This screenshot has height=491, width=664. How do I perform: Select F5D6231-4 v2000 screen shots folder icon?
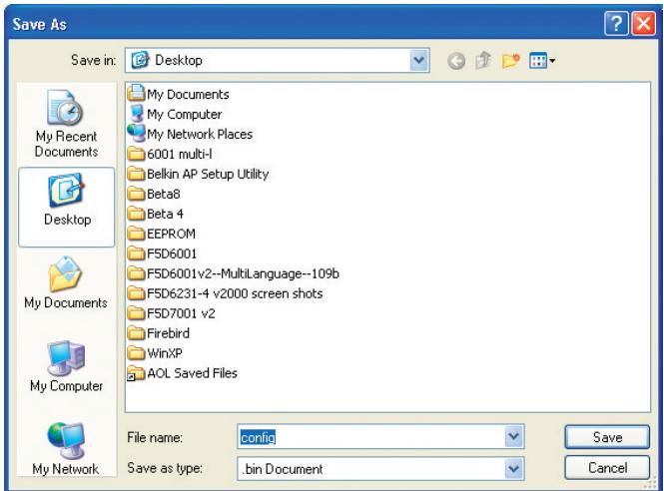click(x=137, y=293)
